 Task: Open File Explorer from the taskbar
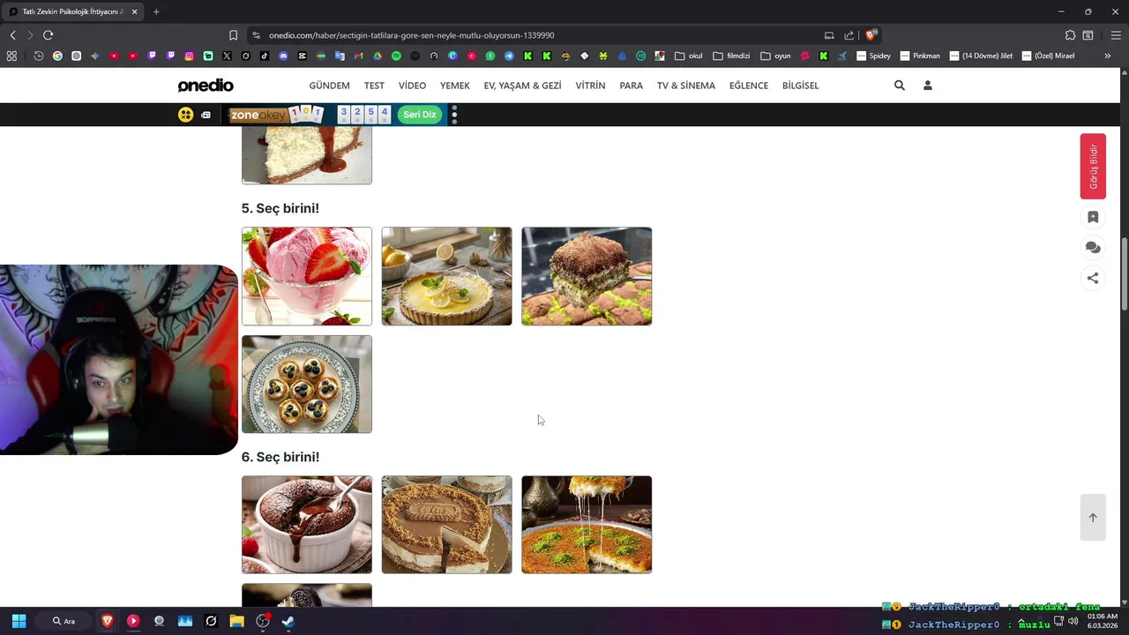pyautogui.click(x=236, y=621)
